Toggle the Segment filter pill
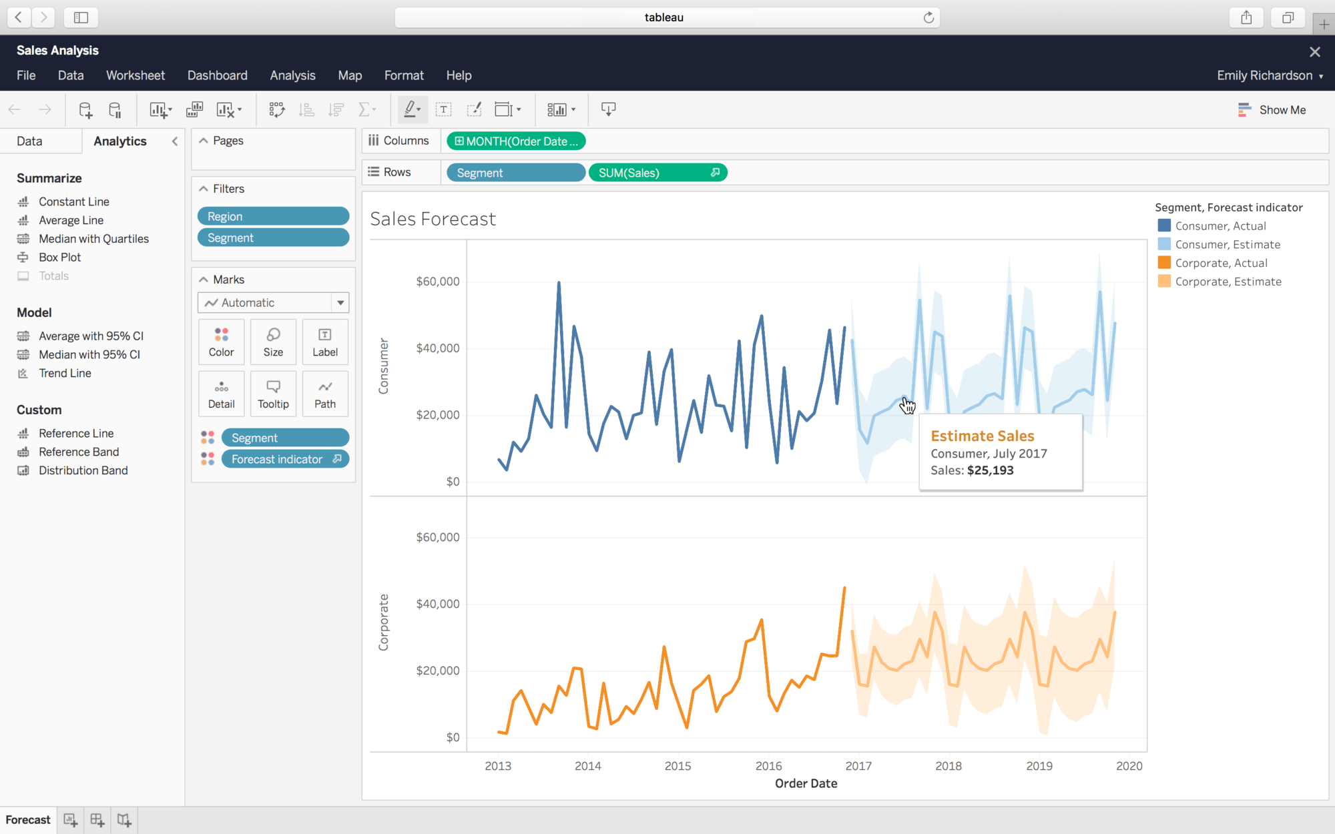The image size is (1335, 834). coord(273,238)
